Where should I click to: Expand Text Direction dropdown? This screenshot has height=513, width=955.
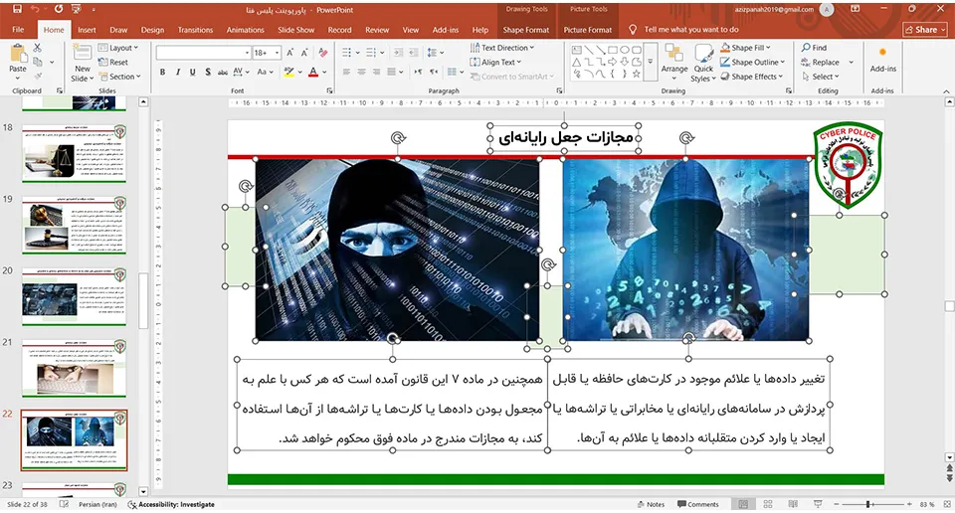502,48
